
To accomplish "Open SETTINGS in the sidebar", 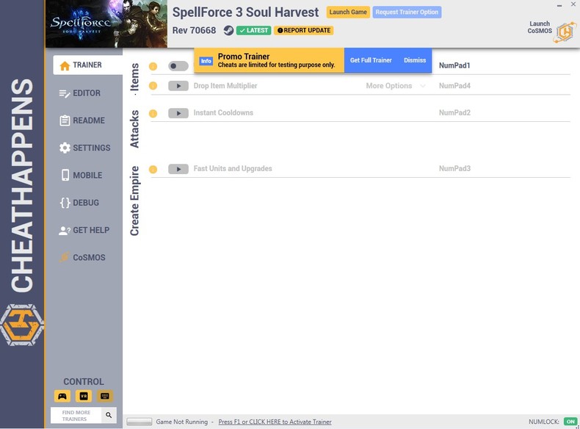I will [x=84, y=148].
